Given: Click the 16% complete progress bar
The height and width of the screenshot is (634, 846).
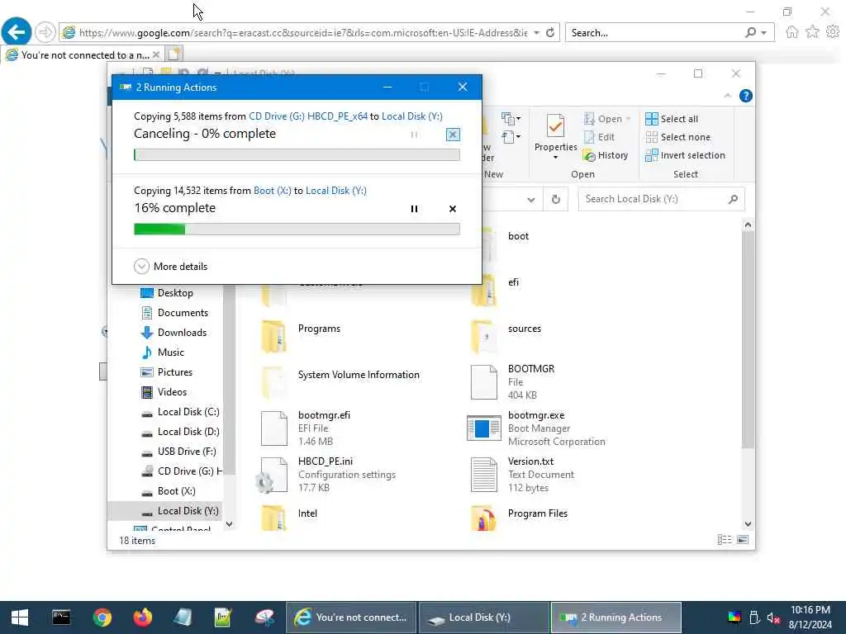Looking at the screenshot, I should pos(297,229).
